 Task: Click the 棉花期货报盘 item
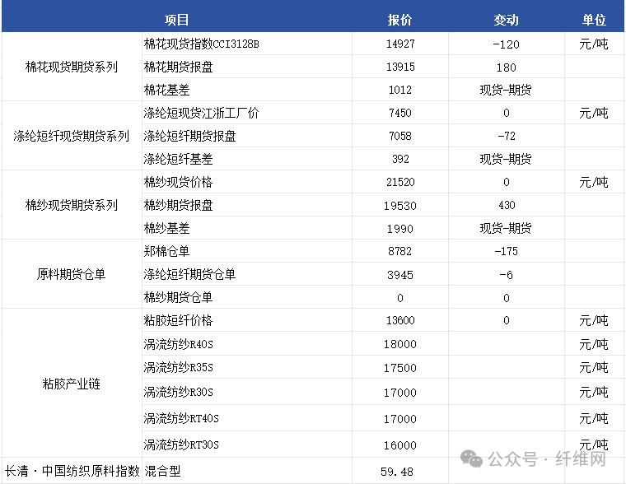178,67
